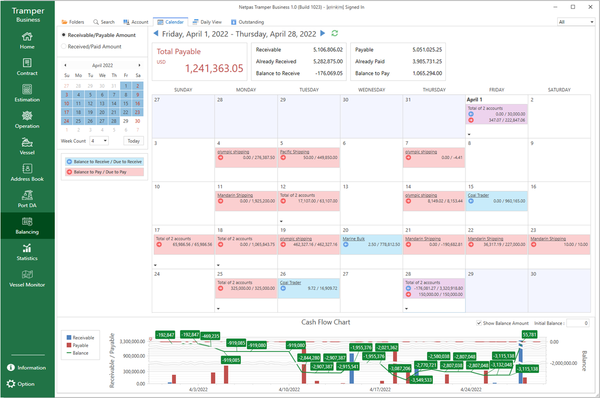
Task: Open Coal Trader link on April 15
Action: pos(478,196)
